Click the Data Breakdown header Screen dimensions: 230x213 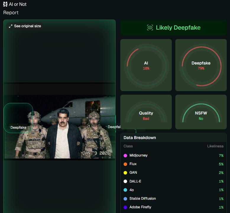140,138
